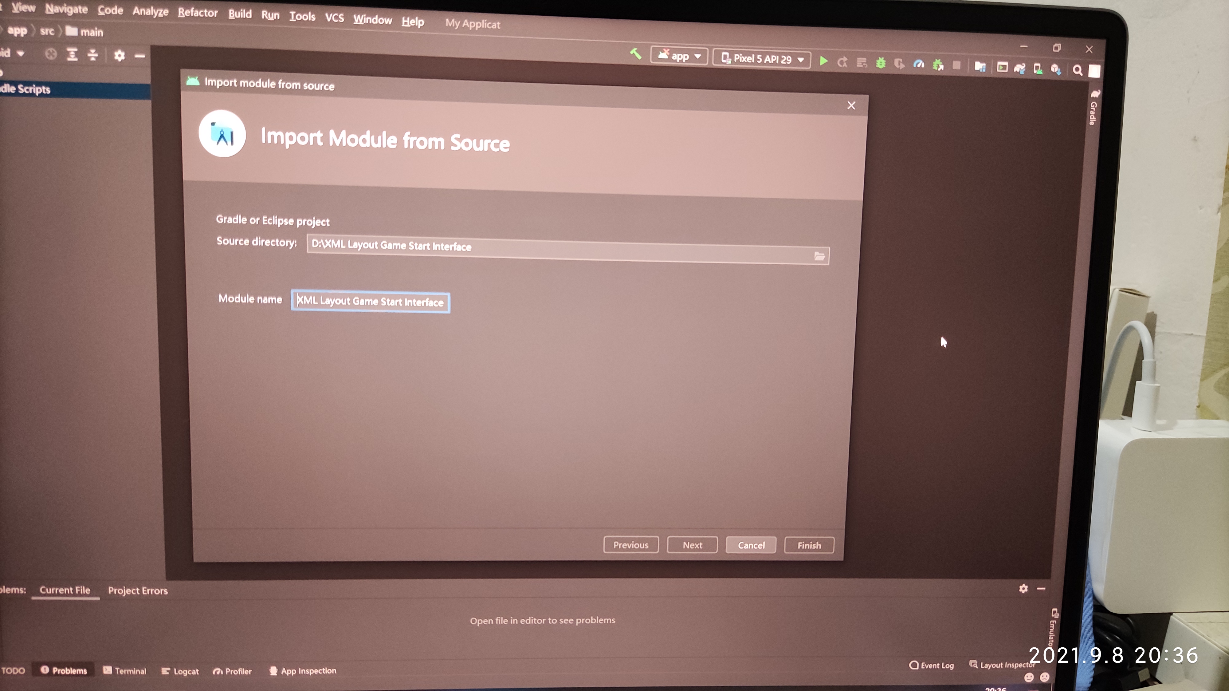This screenshot has width=1229, height=691.
Task: Click the Cancel button
Action: coord(751,545)
